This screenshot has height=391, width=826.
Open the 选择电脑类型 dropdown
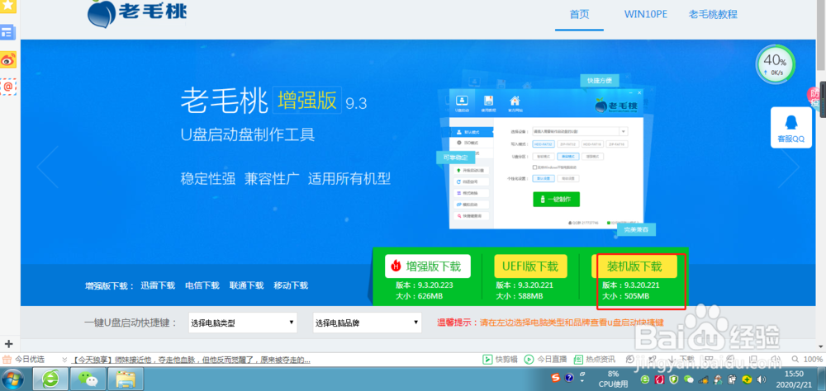[243, 323]
